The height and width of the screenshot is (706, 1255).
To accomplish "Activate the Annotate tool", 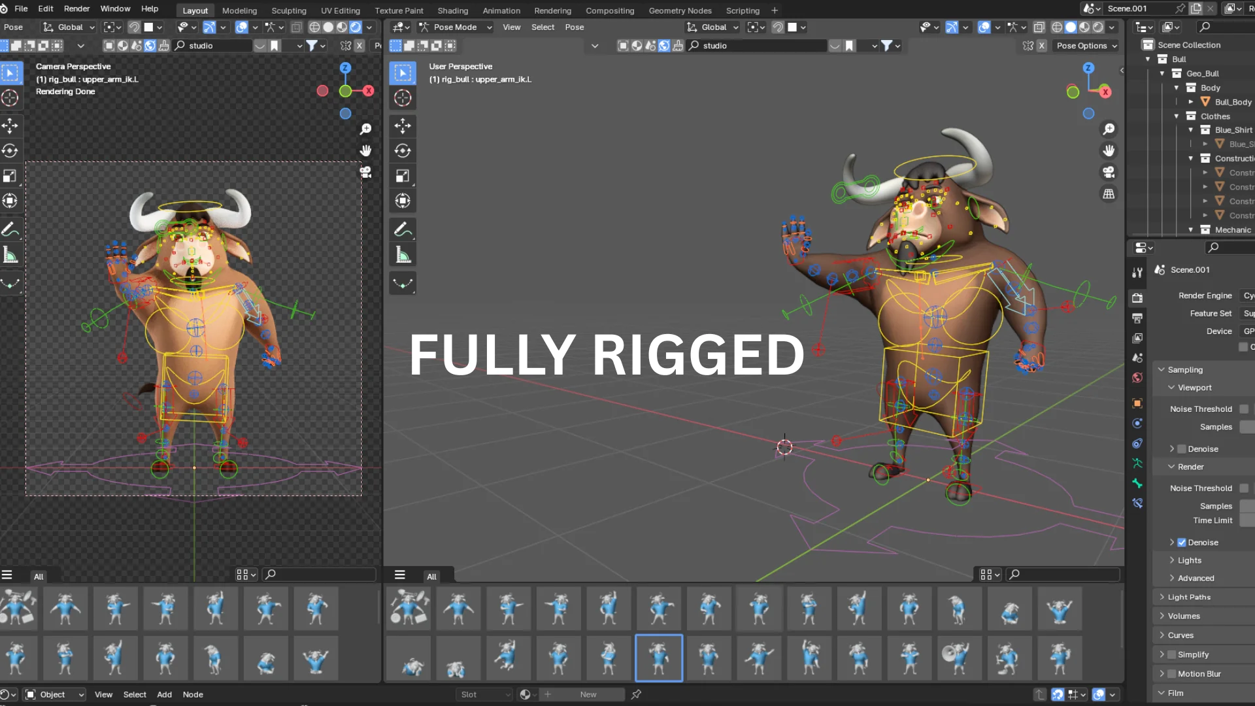I will (x=10, y=229).
